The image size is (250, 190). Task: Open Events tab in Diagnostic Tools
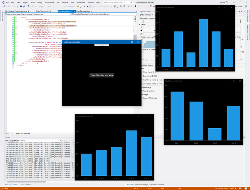(x=150, y=65)
